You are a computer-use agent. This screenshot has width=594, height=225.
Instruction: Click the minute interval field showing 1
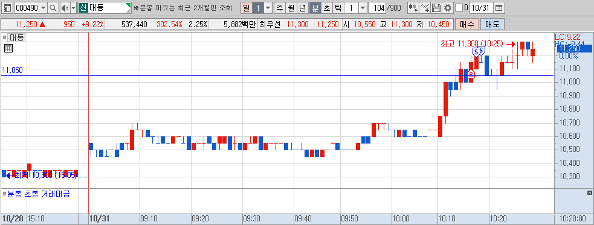pos(351,8)
